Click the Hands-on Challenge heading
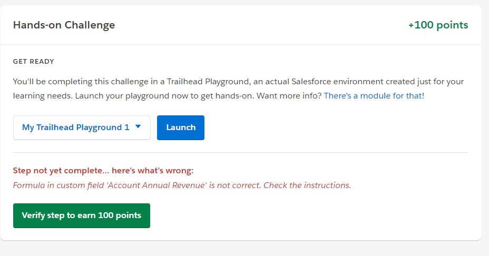 [x=64, y=25]
